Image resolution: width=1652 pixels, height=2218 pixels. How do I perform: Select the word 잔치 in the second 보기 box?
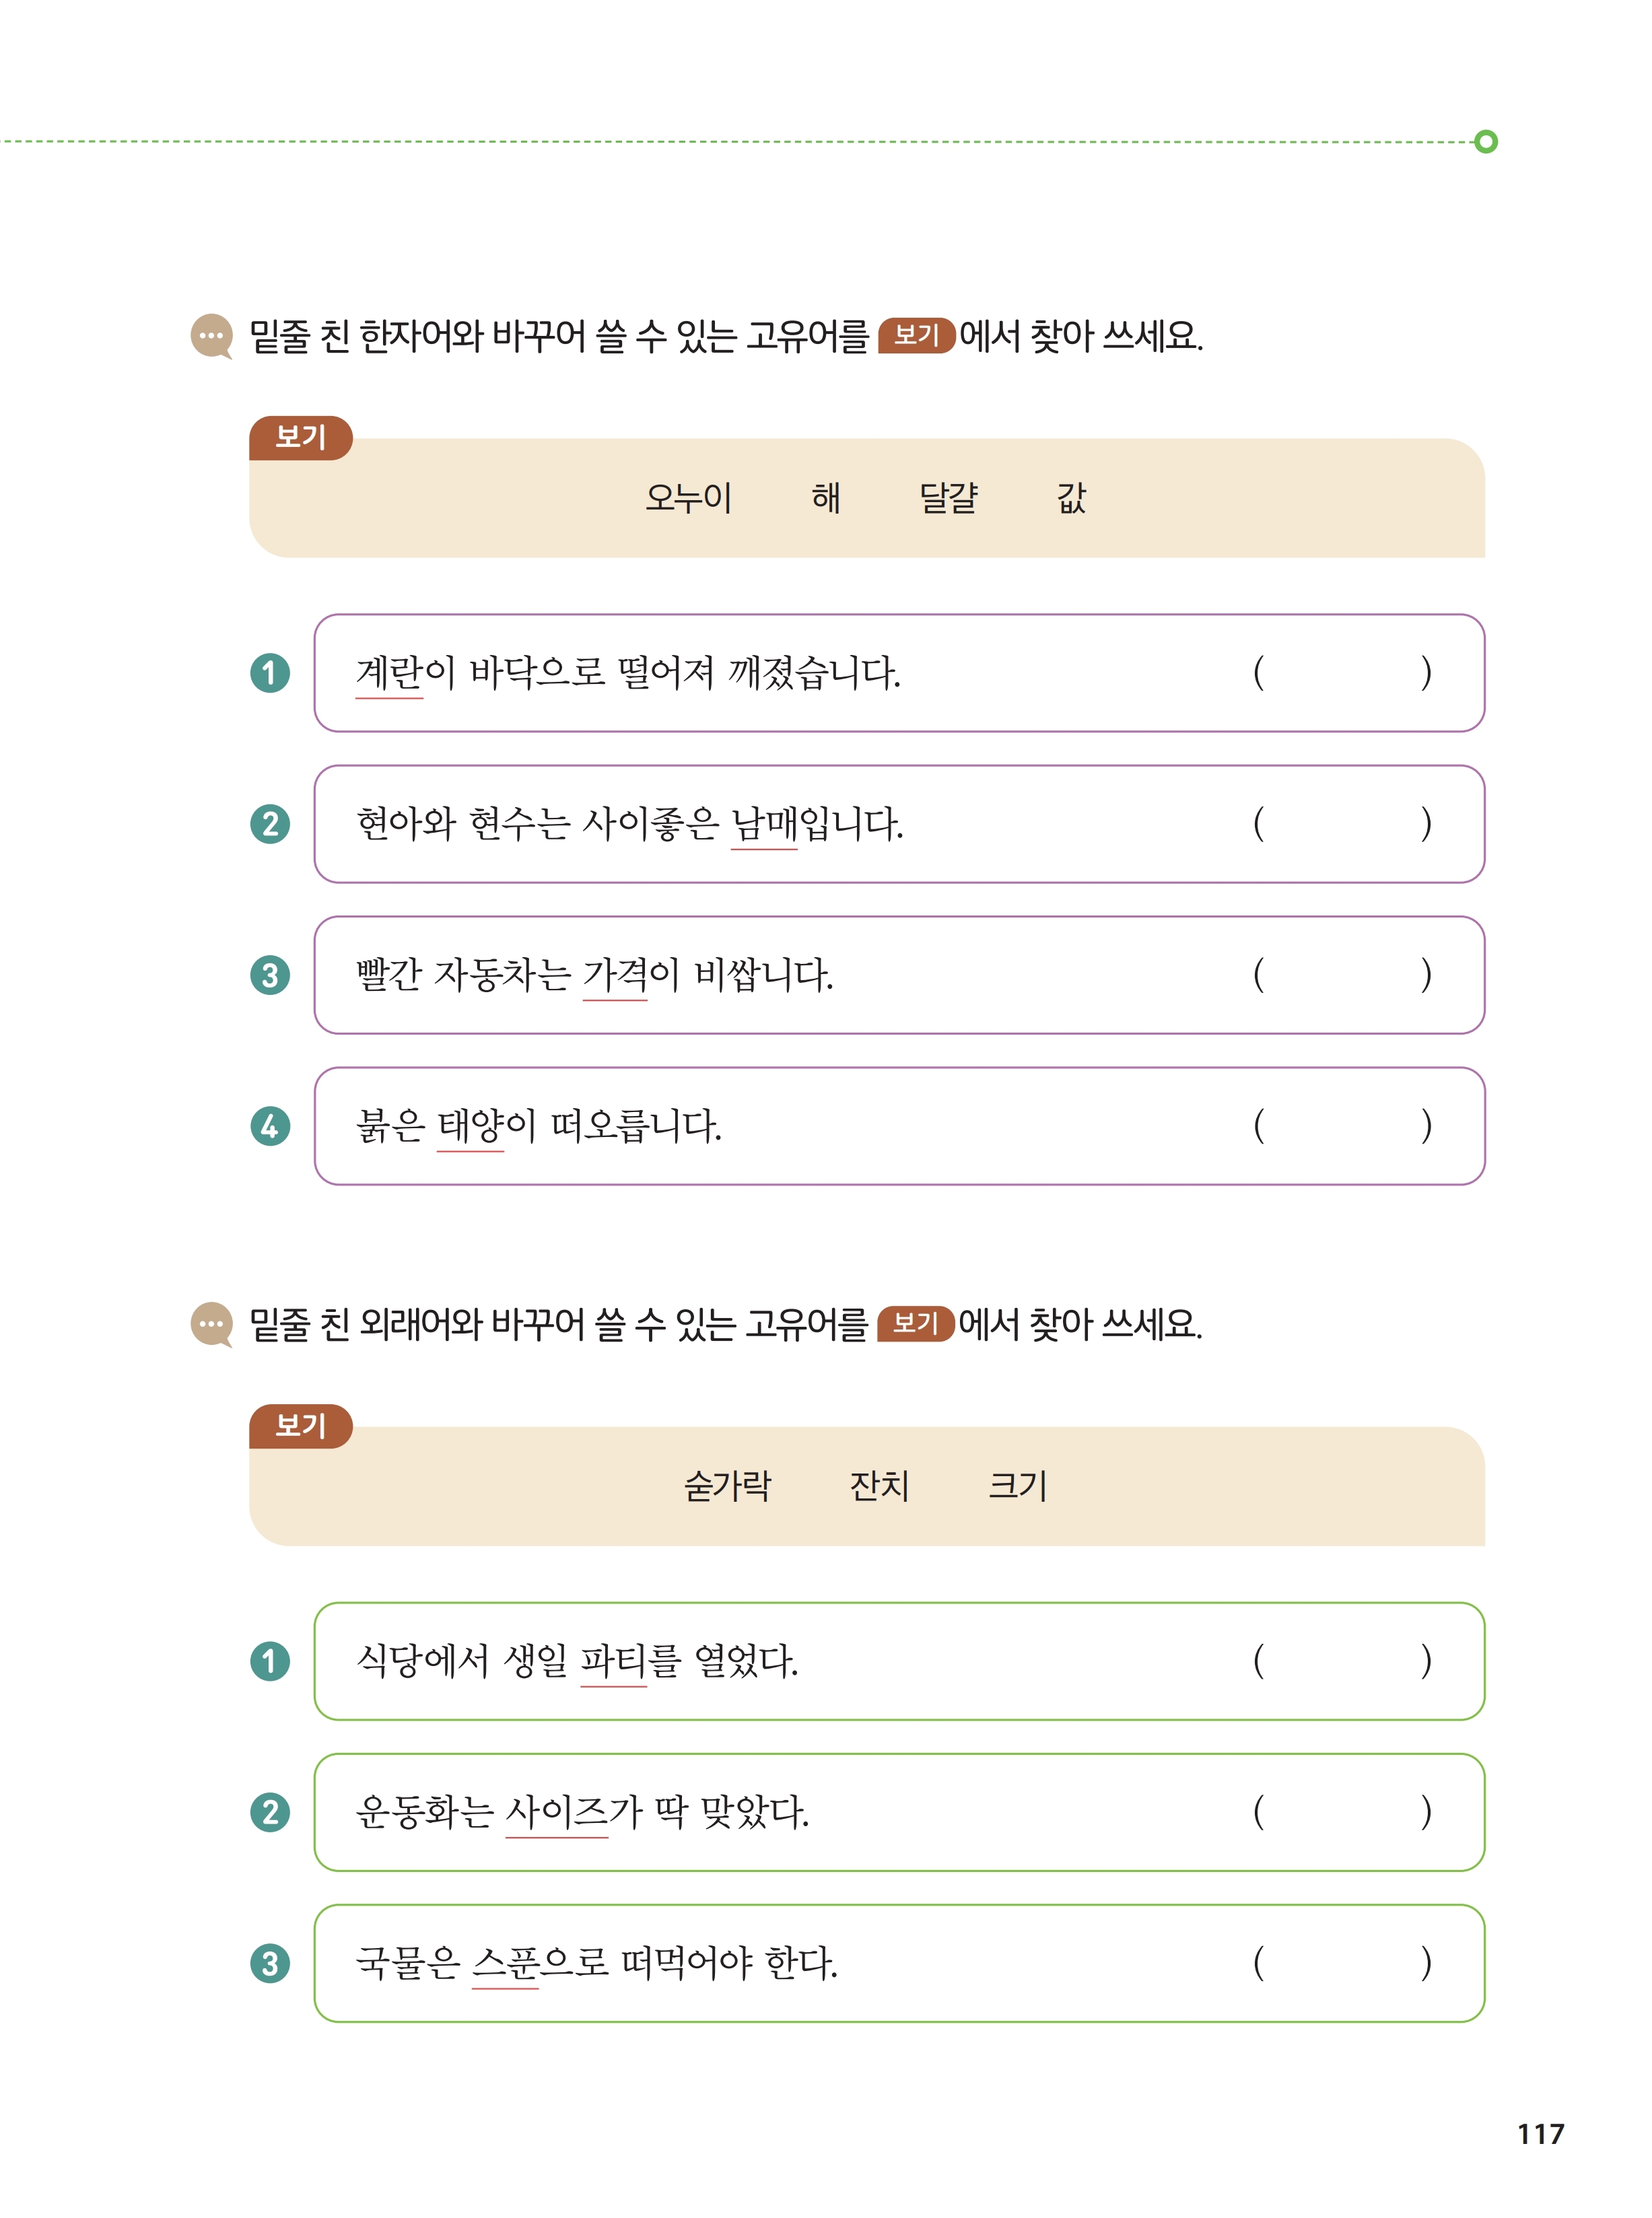879,1486
